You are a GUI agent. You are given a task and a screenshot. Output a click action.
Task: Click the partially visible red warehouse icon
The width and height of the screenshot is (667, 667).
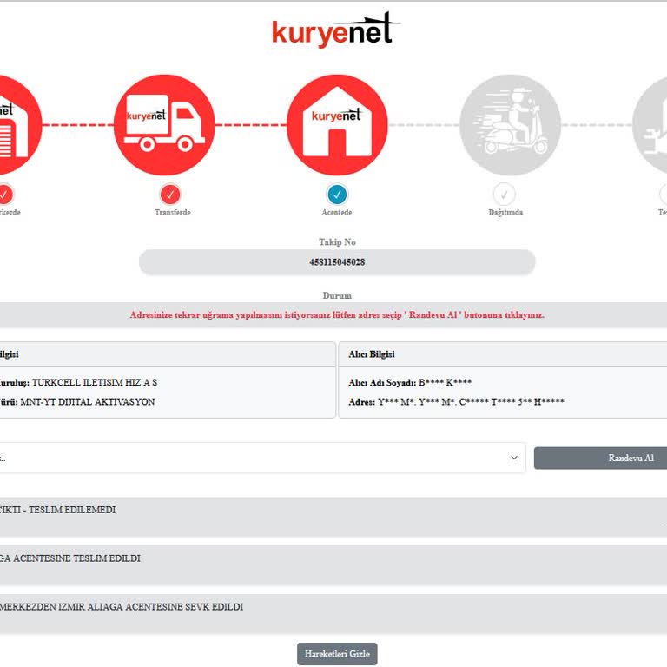(x=21, y=125)
